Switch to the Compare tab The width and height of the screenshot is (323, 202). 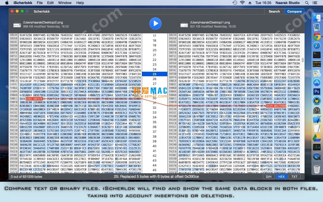(x=294, y=11)
